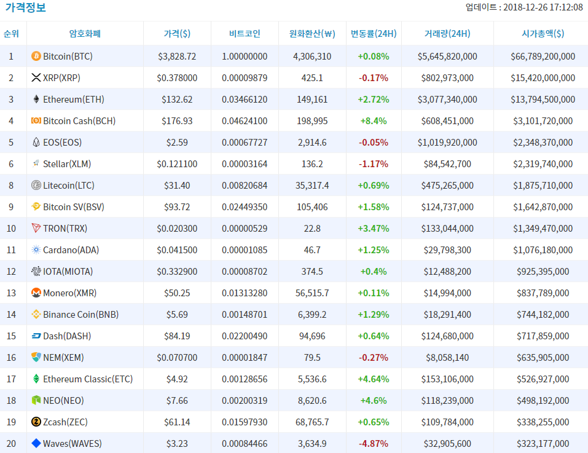Click the XRP logo icon

36,77
